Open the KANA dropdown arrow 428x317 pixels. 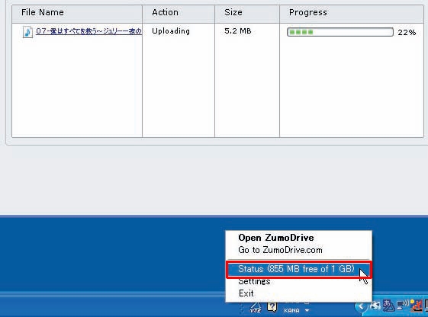click(x=307, y=310)
